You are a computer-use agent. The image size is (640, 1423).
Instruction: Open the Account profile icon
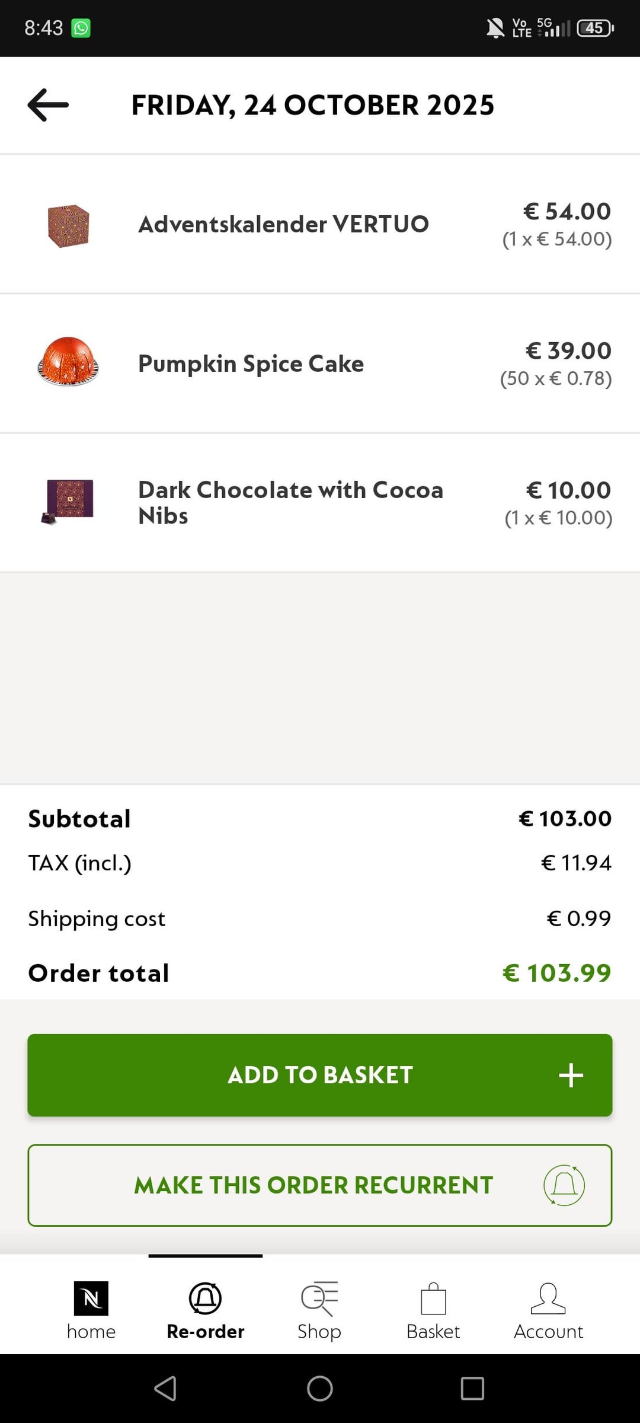548,1298
